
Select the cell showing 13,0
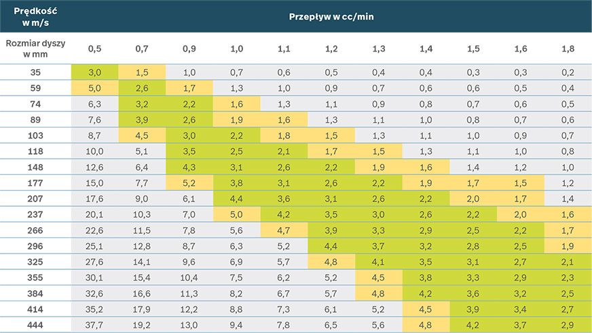[189, 324]
